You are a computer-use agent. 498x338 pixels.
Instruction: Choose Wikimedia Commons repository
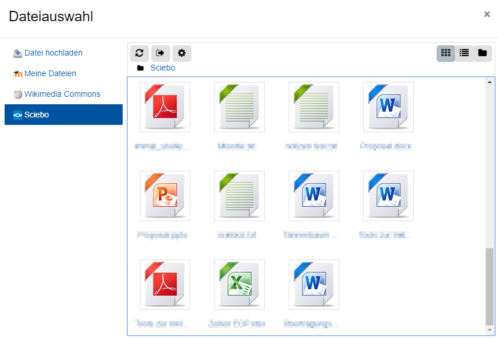[x=62, y=94]
